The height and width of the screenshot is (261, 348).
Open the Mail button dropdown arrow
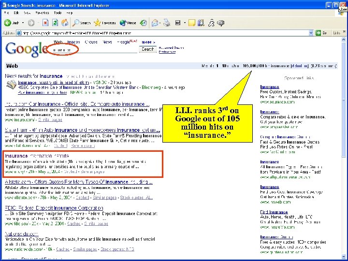(x=160, y=23)
